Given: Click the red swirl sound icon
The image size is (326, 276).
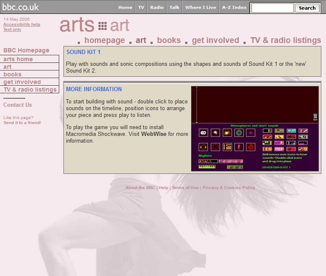Looking at the screenshot, I should click(x=251, y=147).
